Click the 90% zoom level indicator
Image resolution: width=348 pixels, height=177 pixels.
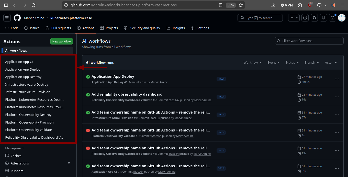tap(231, 5)
